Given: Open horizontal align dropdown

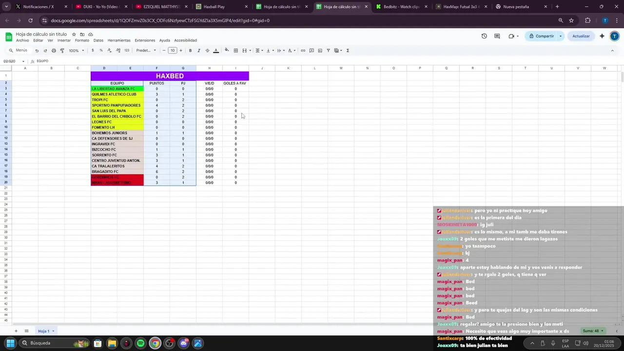Looking at the screenshot, I should (x=259, y=51).
